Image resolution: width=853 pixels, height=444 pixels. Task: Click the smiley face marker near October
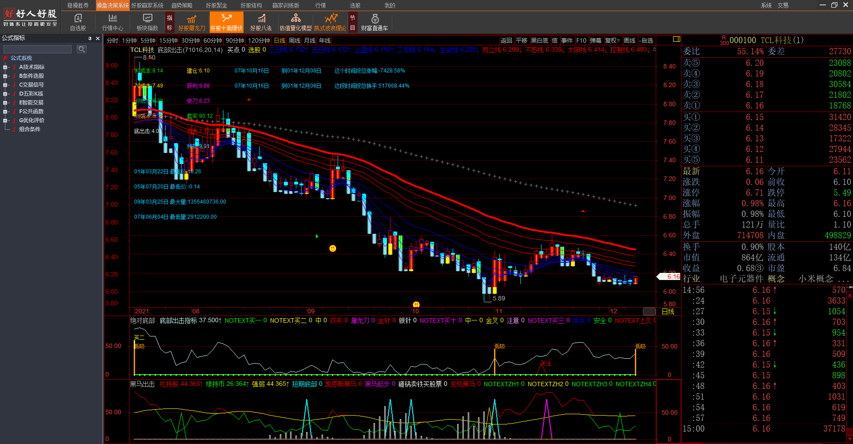click(x=333, y=248)
